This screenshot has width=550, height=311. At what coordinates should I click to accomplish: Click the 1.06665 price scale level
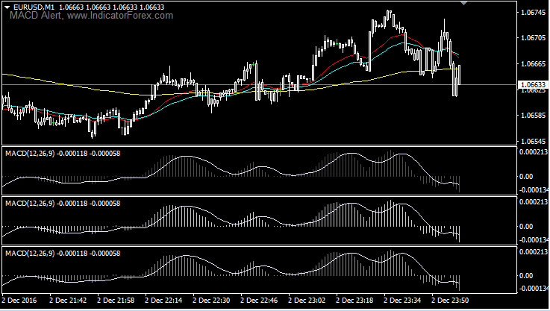tap(534, 64)
